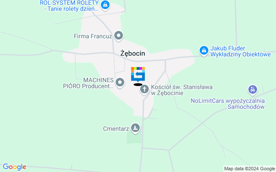This screenshot has width=276, height=172.
Task: Click the NoLimitCars wypożyczalnia Samochodów label
Action: pyautogui.click(x=228, y=104)
